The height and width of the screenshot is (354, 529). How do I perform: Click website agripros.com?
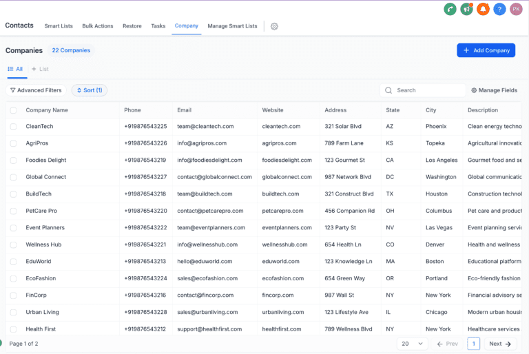[x=280, y=143]
